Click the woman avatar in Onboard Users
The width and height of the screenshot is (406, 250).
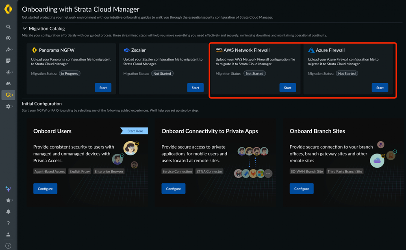130,148
